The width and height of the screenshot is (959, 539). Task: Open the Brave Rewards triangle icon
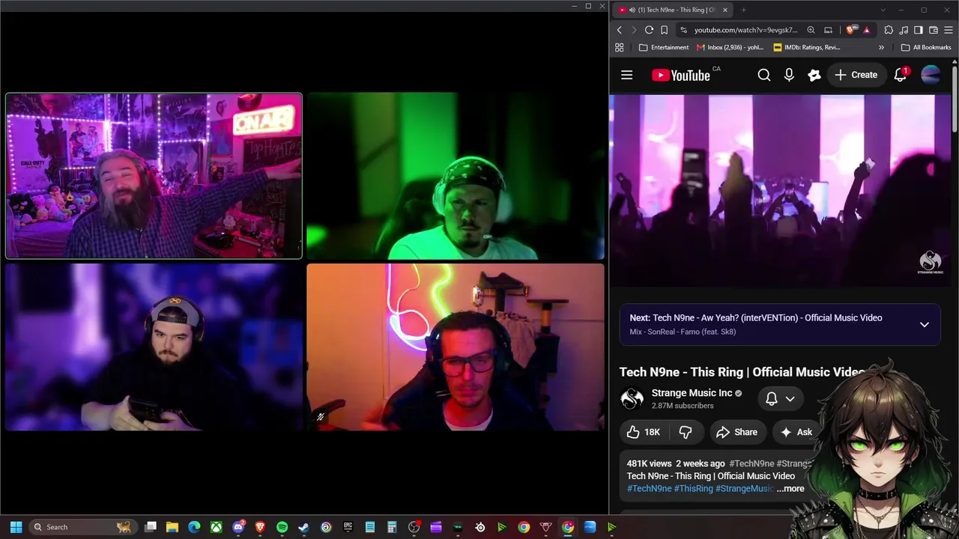point(867,30)
